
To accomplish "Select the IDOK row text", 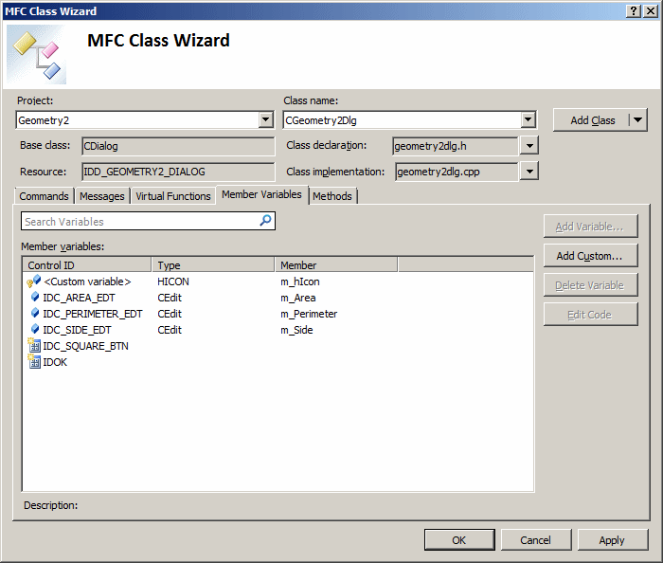I will 55,362.
